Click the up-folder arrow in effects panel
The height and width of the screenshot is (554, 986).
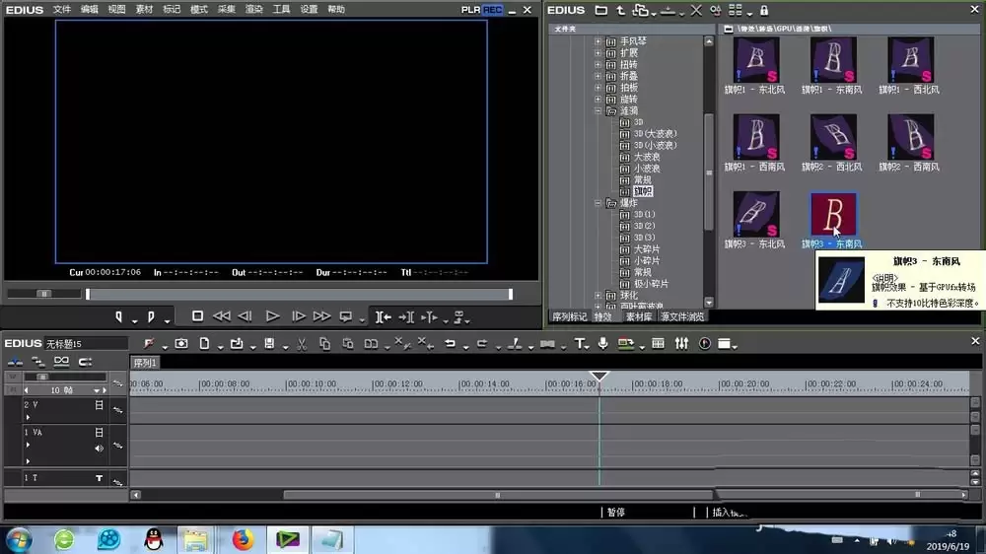pyautogui.click(x=620, y=10)
